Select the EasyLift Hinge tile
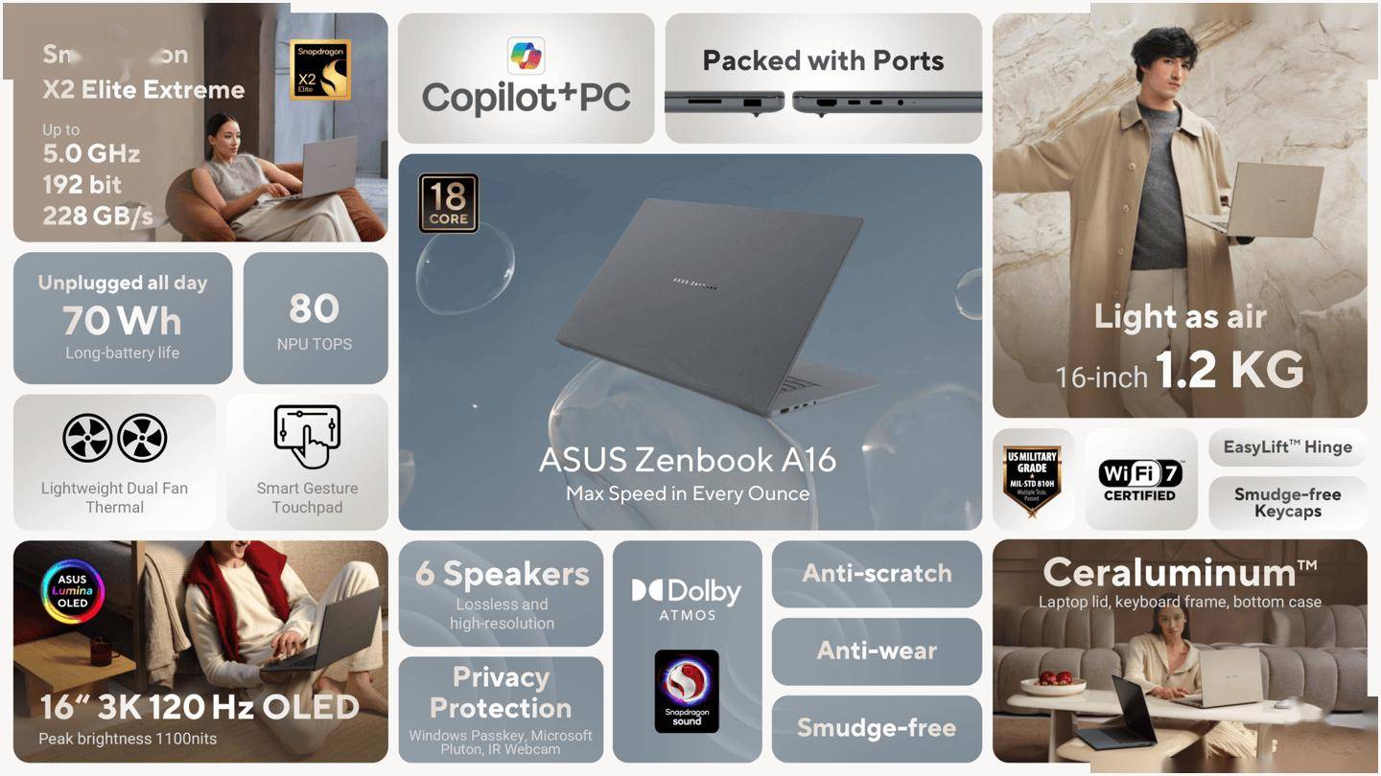 1288,447
